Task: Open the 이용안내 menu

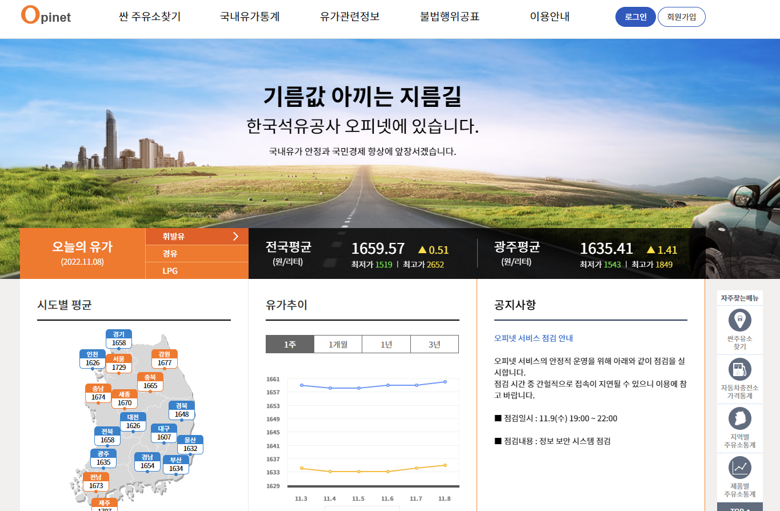Action: [x=550, y=17]
